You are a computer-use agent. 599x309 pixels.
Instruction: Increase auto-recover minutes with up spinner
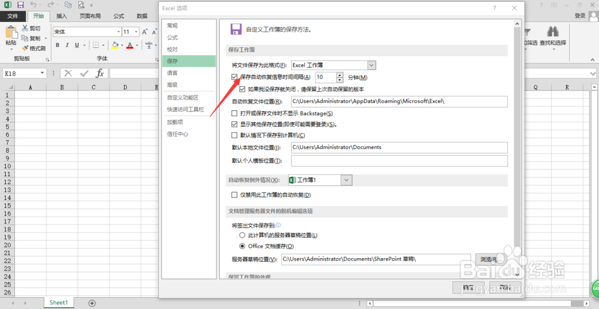tap(340, 75)
